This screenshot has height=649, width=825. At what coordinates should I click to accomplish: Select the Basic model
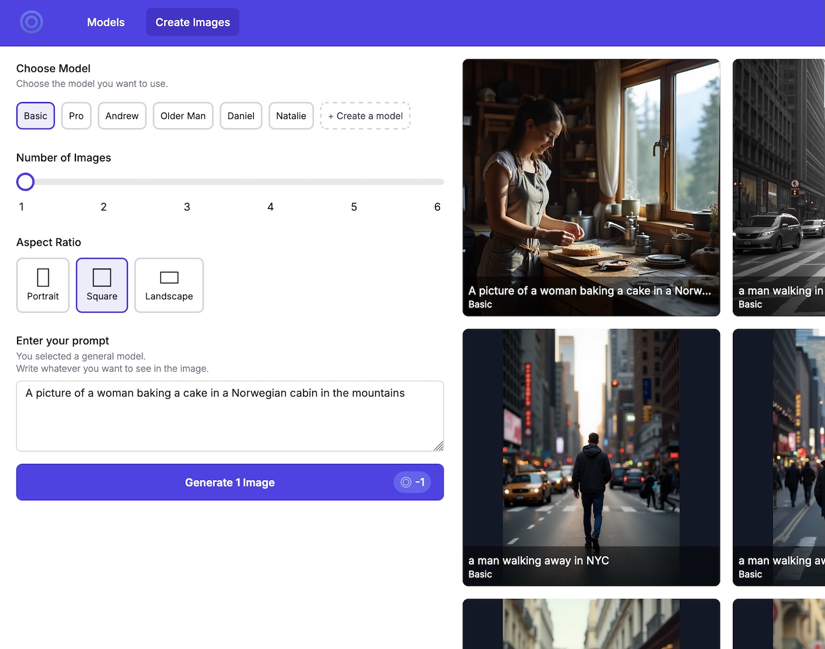(36, 116)
